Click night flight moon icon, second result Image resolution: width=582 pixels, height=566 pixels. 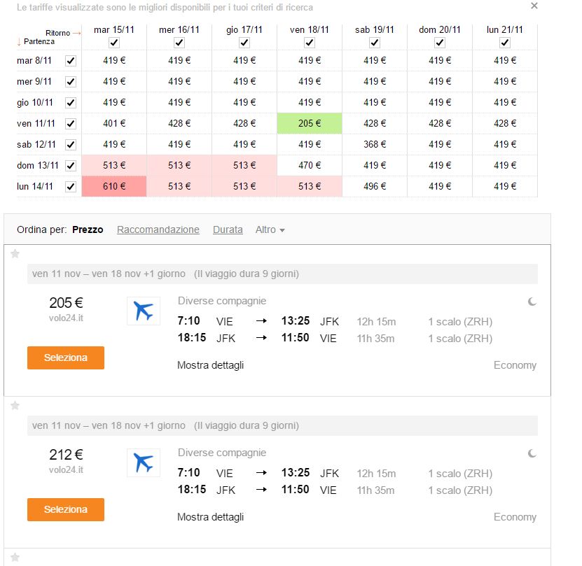point(532,453)
